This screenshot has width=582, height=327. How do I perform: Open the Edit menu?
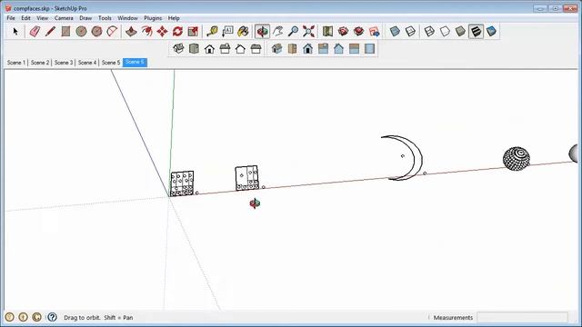point(25,18)
